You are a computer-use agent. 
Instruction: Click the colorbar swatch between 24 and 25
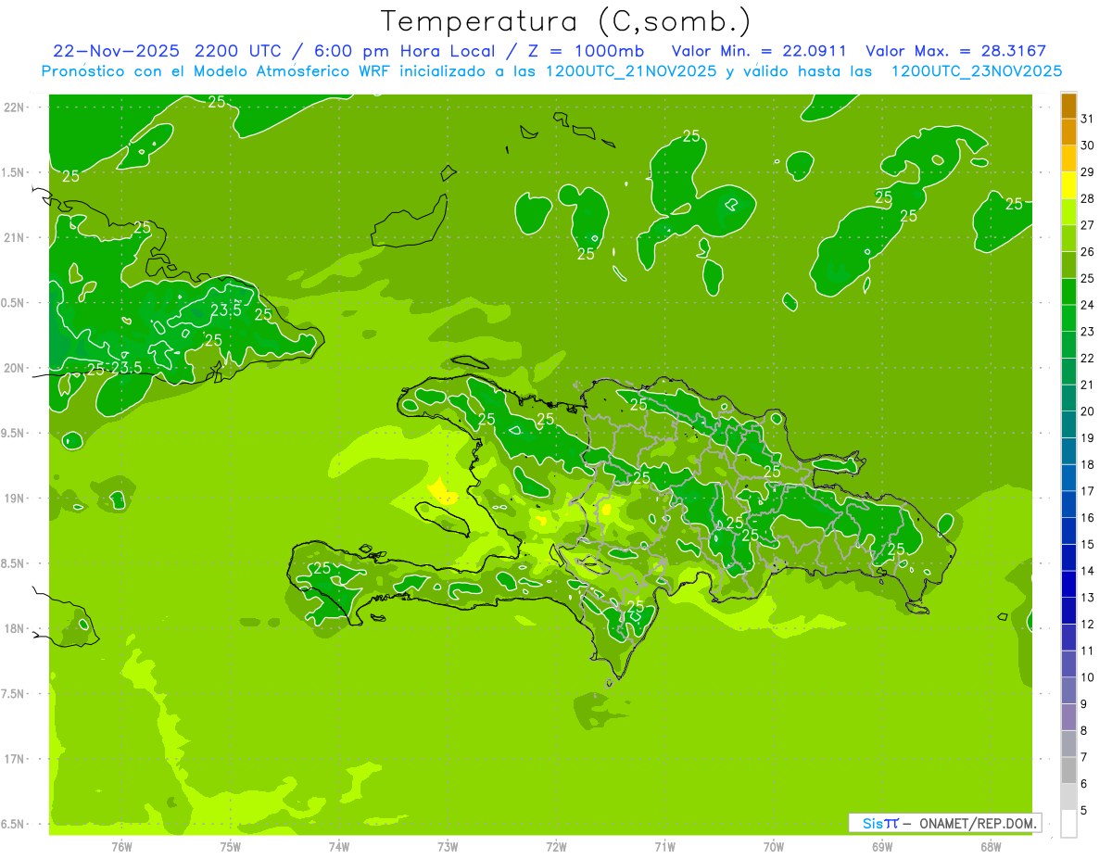(1068, 292)
